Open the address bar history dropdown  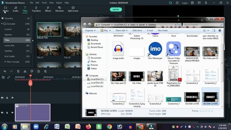[175, 25]
